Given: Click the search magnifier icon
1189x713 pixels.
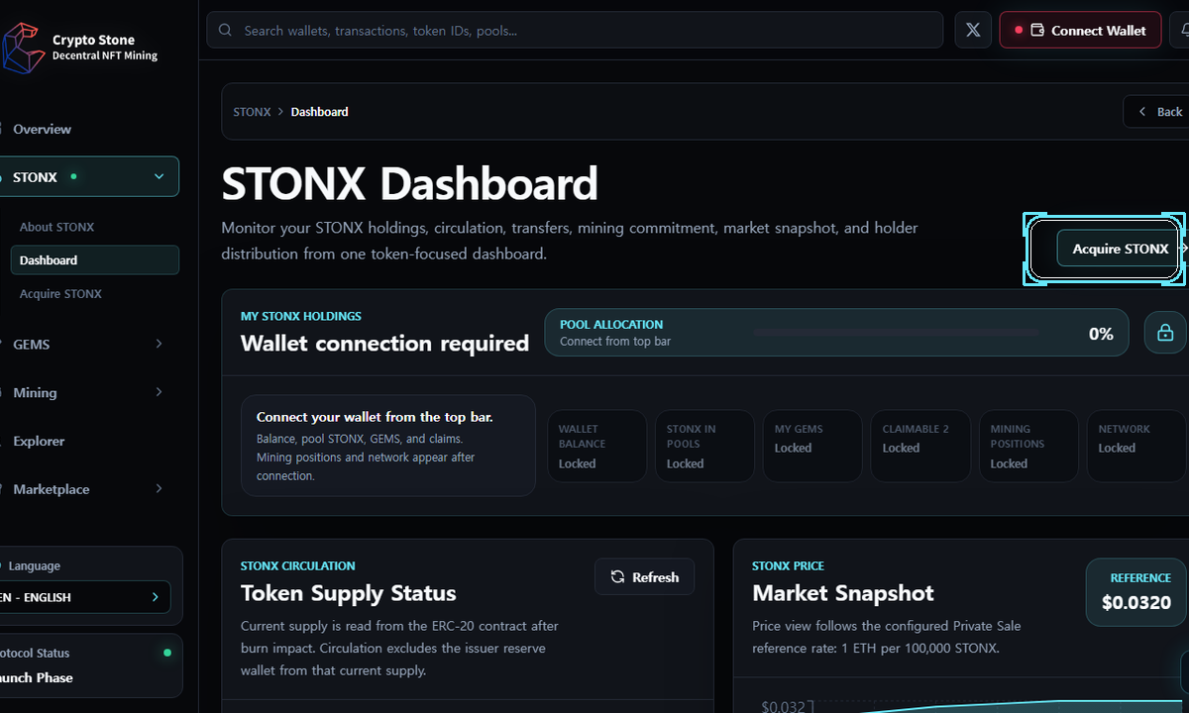Looking at the screenshot, I should 226,31.
